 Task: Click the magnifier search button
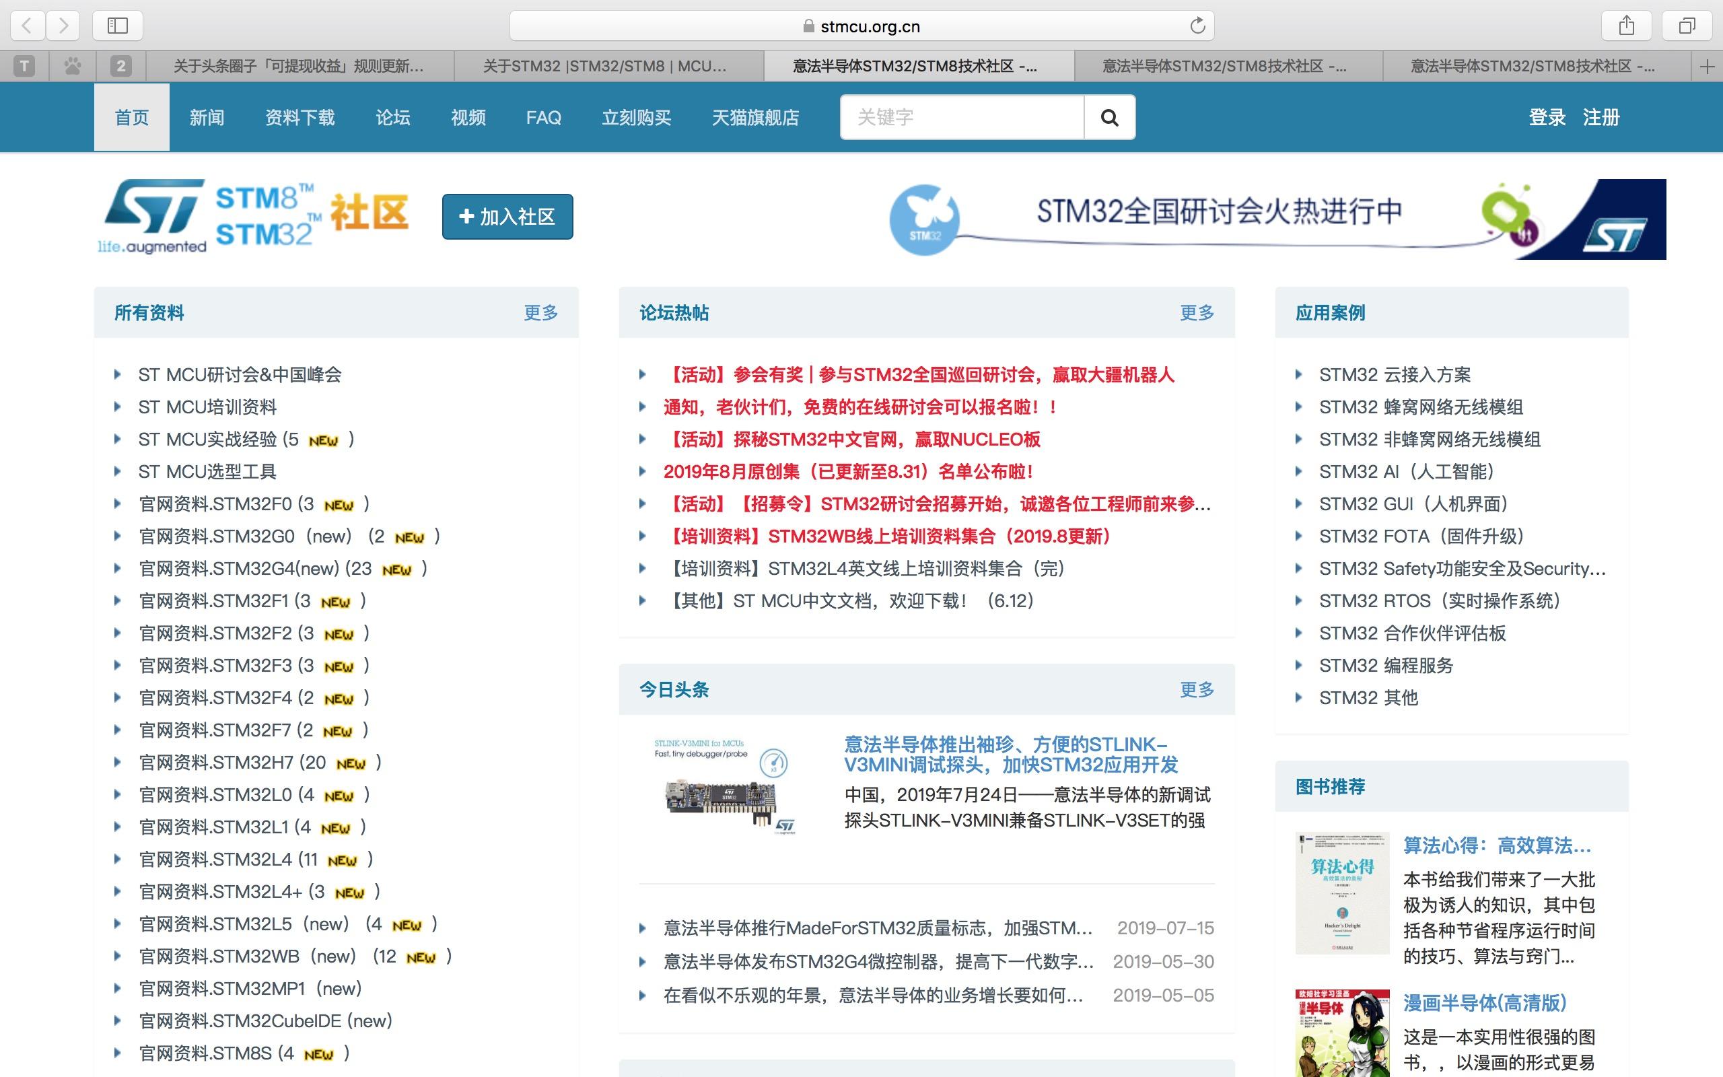coord(1109,118)
